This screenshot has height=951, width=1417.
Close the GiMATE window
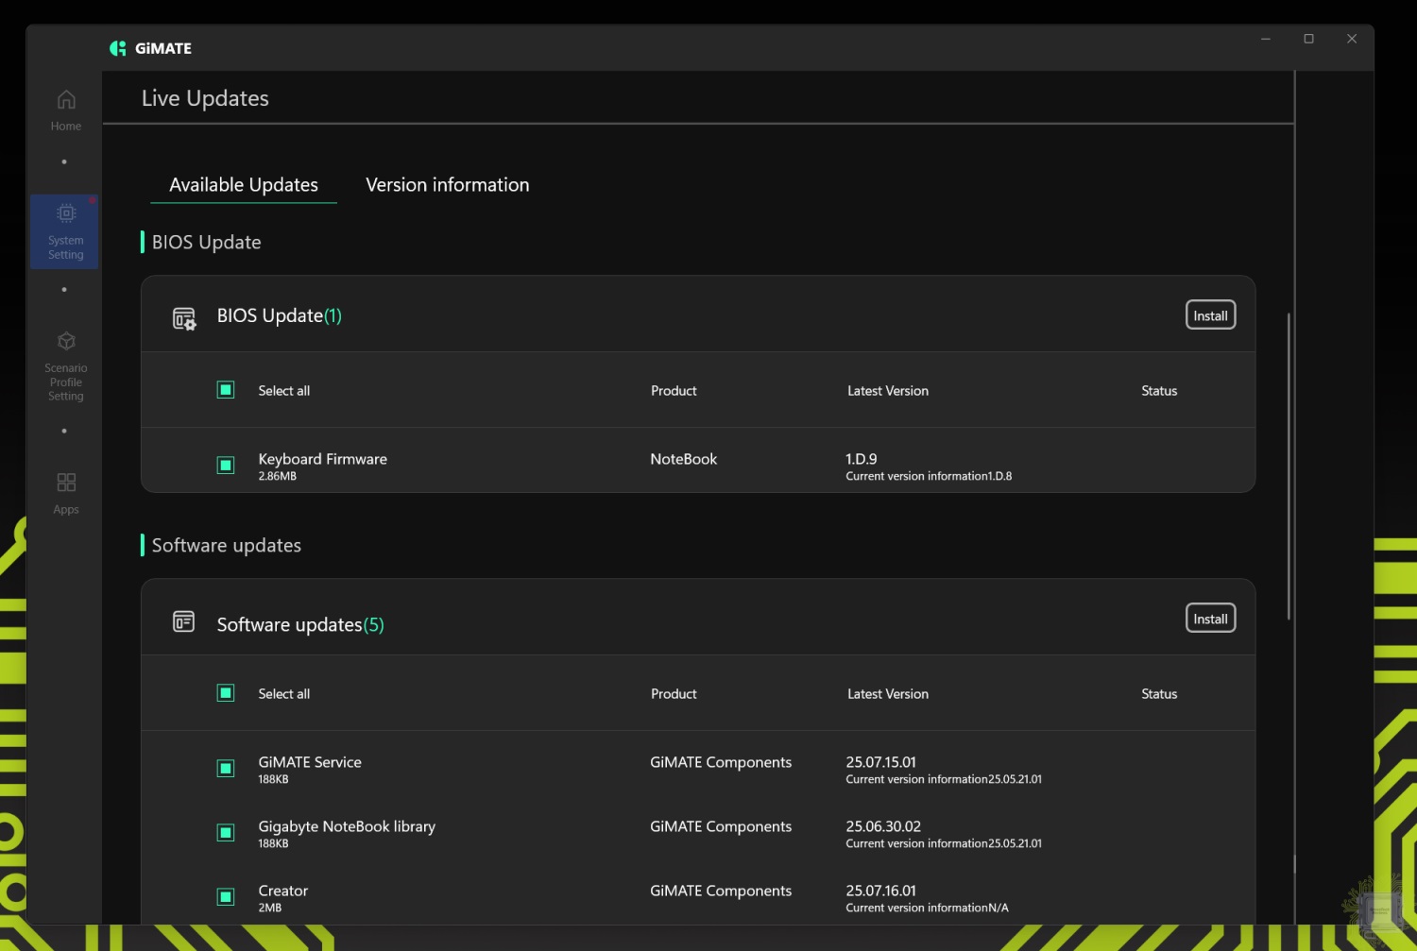(x=1352, y=39)
